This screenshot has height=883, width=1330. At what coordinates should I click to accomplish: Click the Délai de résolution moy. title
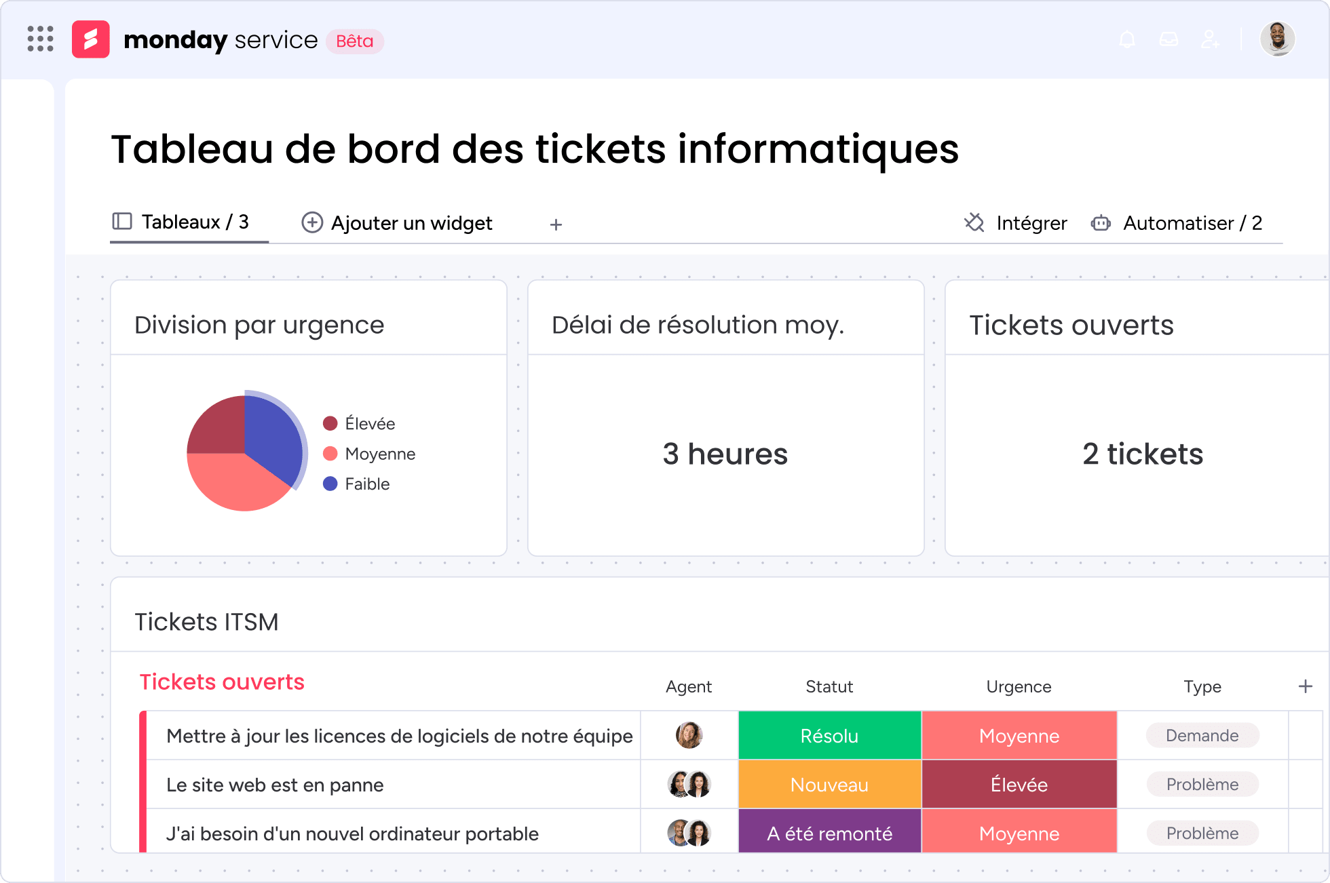[698, 325]
